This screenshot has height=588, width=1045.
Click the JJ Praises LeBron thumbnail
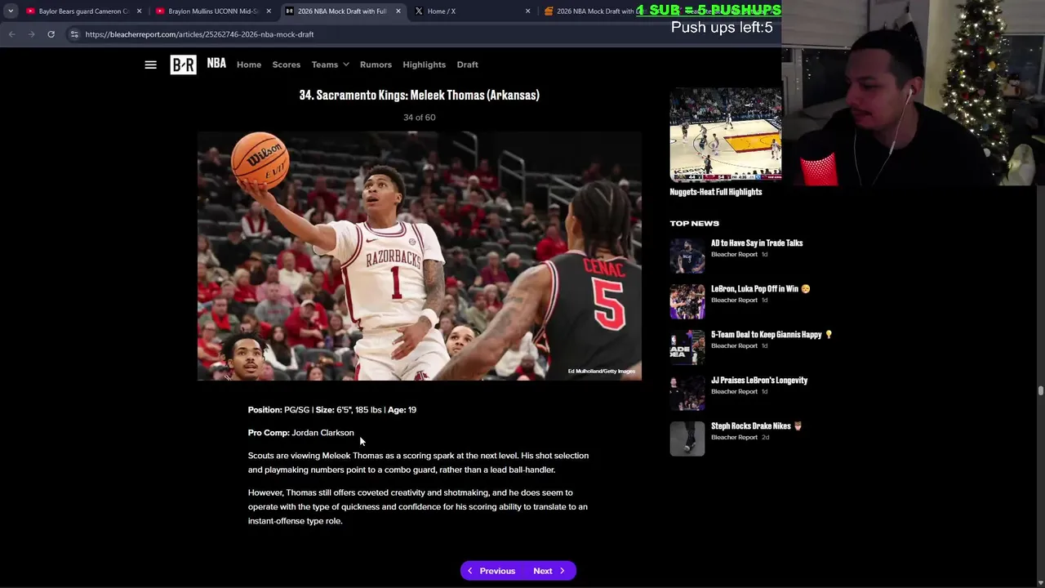pos(687,393)
